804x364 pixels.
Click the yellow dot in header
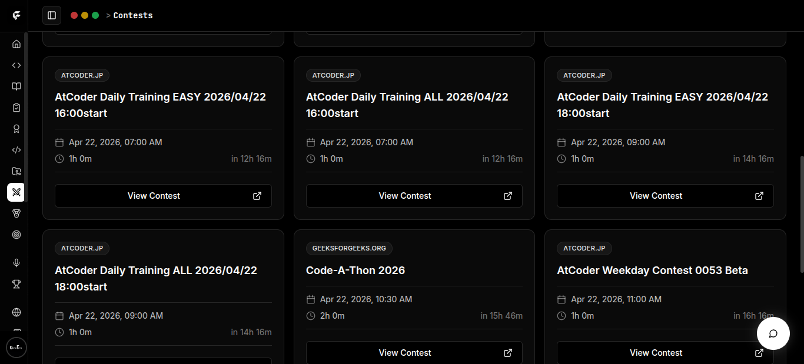click(x=85, y=15)
